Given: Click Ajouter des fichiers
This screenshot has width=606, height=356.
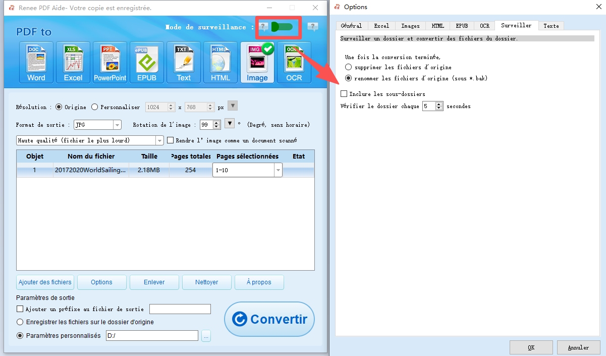Looking at the screenshot, I should tap(44, 282).
